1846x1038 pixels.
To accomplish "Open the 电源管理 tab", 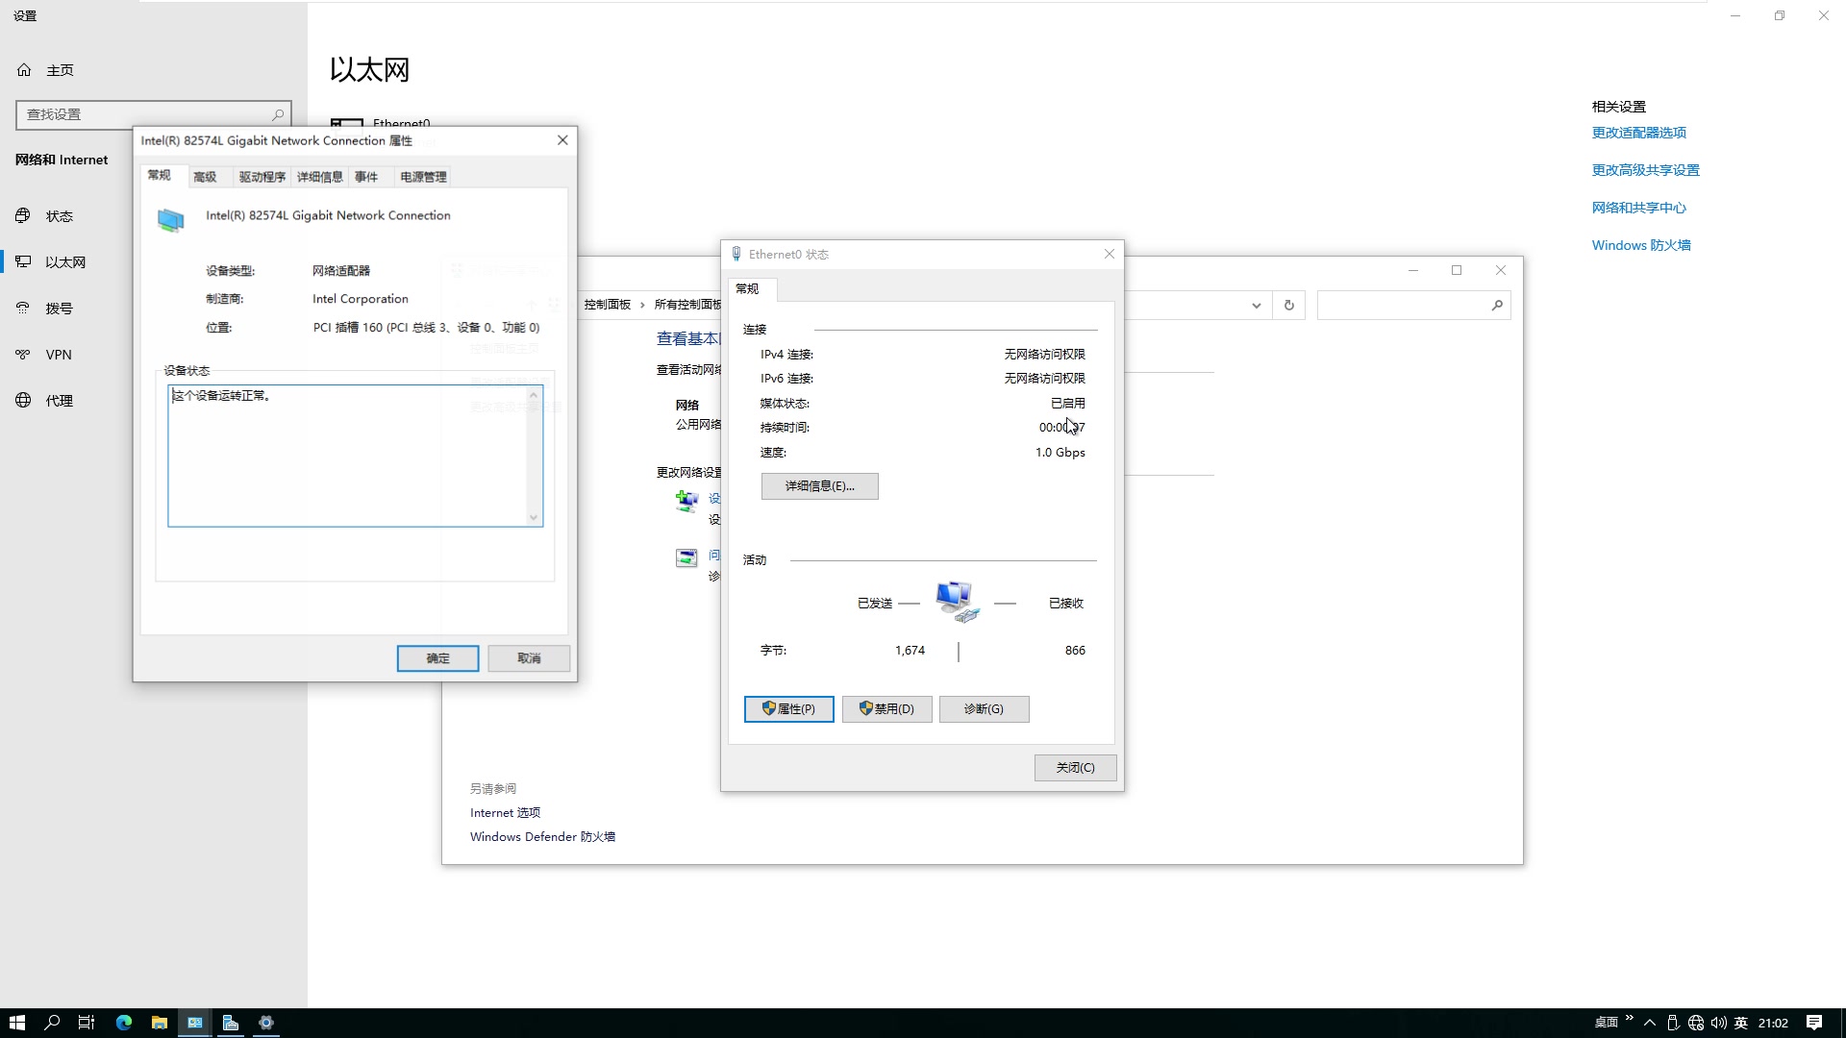I will pos(423,177).
